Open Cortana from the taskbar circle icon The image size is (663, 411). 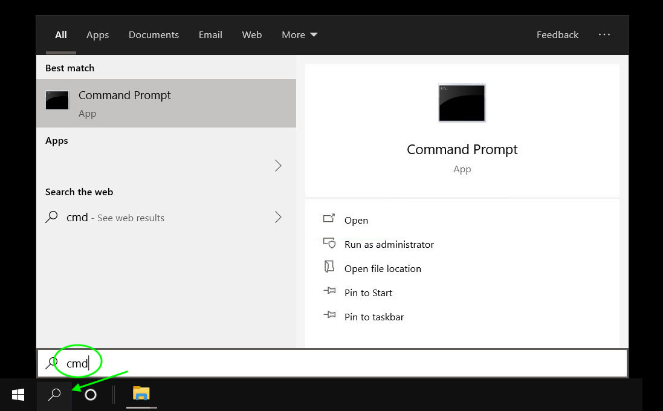91,395
